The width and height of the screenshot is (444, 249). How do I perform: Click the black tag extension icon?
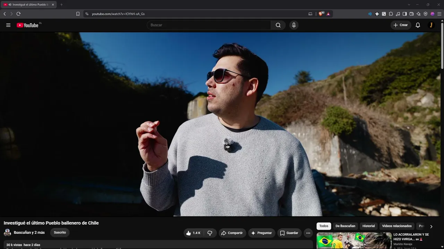tap(377, 14)
